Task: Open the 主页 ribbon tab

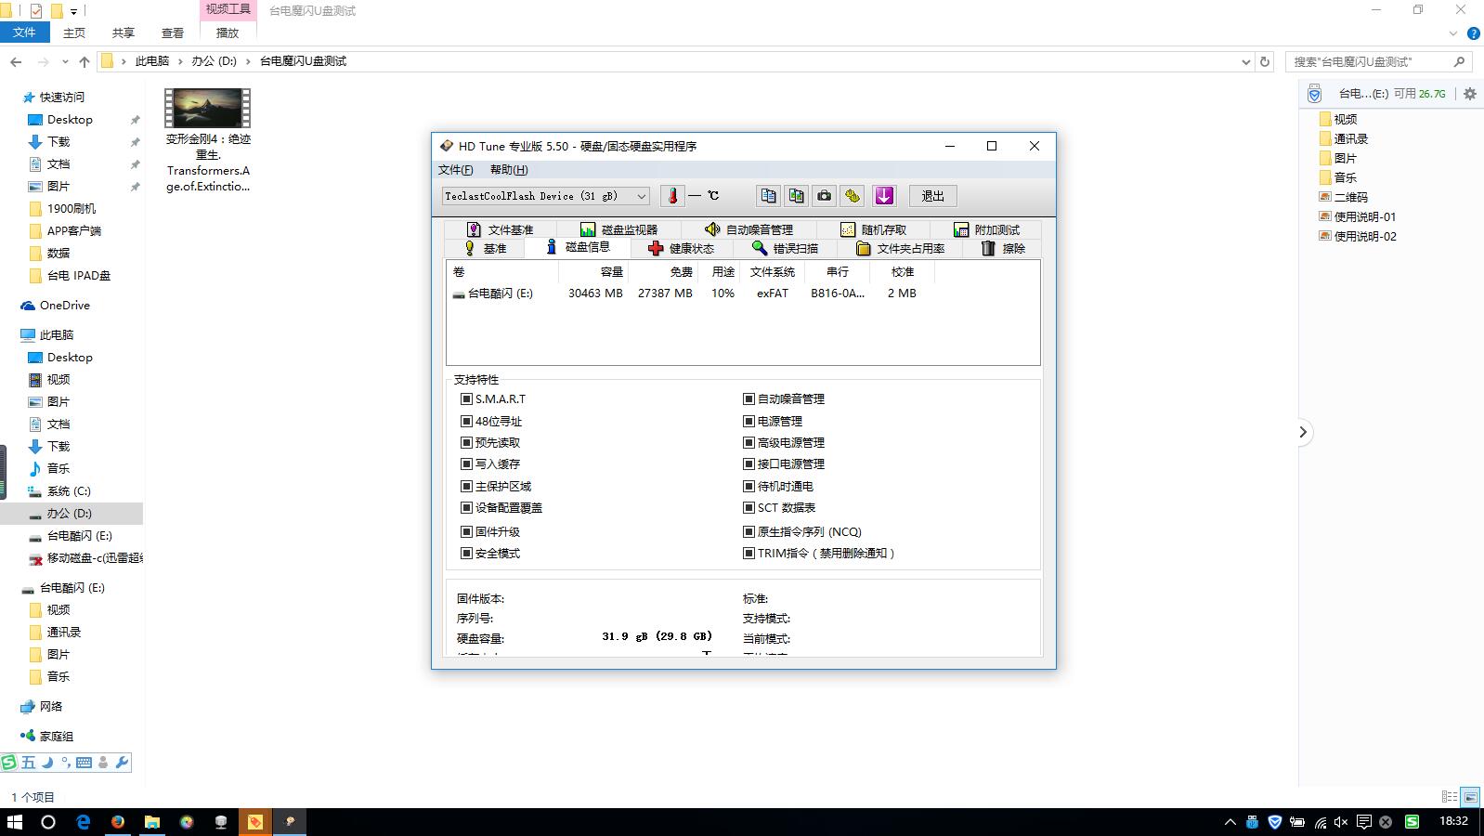Action: point(74,33)
